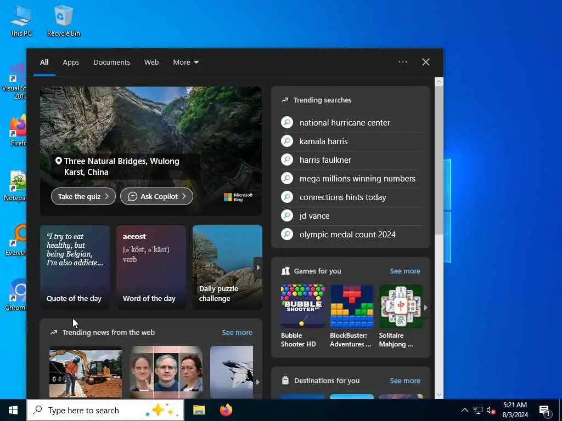The width and height of the screenshot is (562, 421).
Task: Click the Windows Start button
Action: click(x=13, y=410)
